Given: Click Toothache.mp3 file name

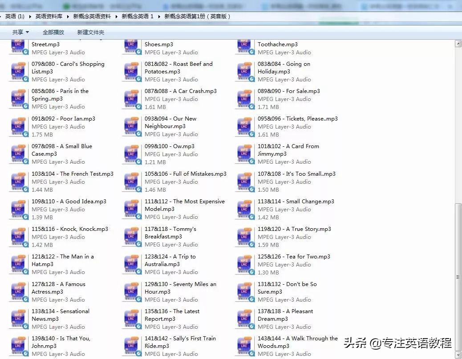Looking at the screenshot, I should [x=278, y=44].
